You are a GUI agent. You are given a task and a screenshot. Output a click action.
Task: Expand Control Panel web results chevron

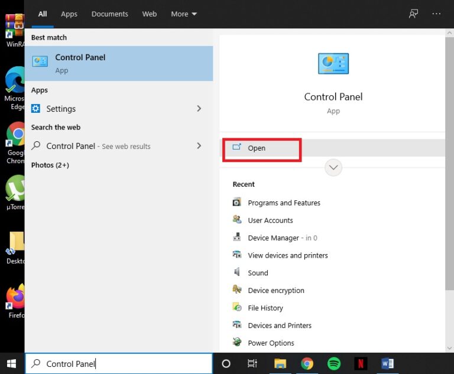pos(199,145)
